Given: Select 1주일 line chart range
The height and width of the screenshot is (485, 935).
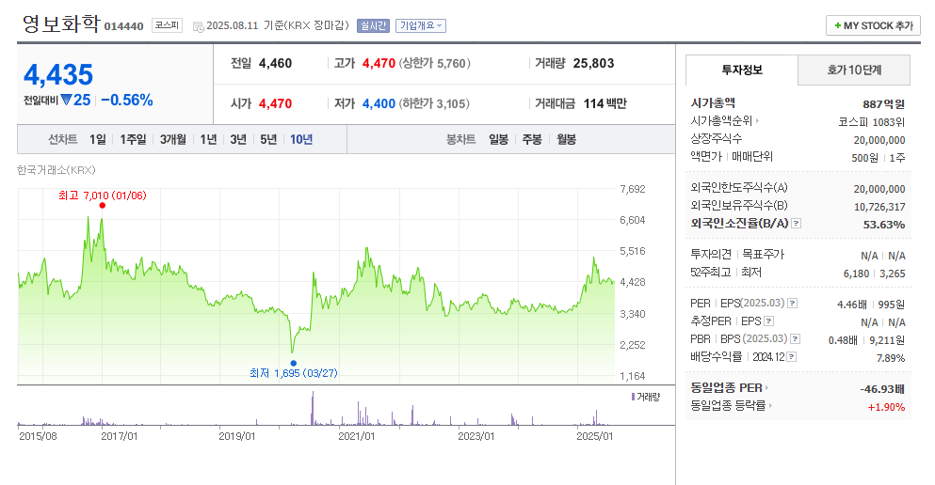Looking at the screenshot, I should click(x=133, y=139).
